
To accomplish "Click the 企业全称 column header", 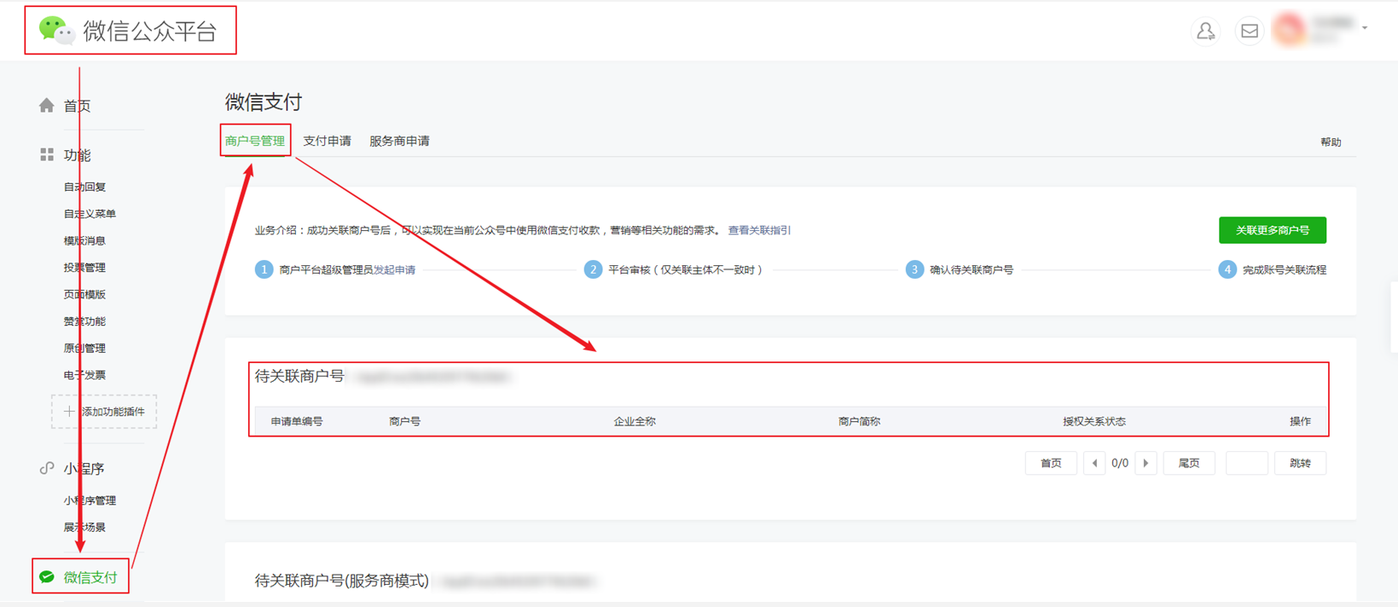I will pos(635,421).
